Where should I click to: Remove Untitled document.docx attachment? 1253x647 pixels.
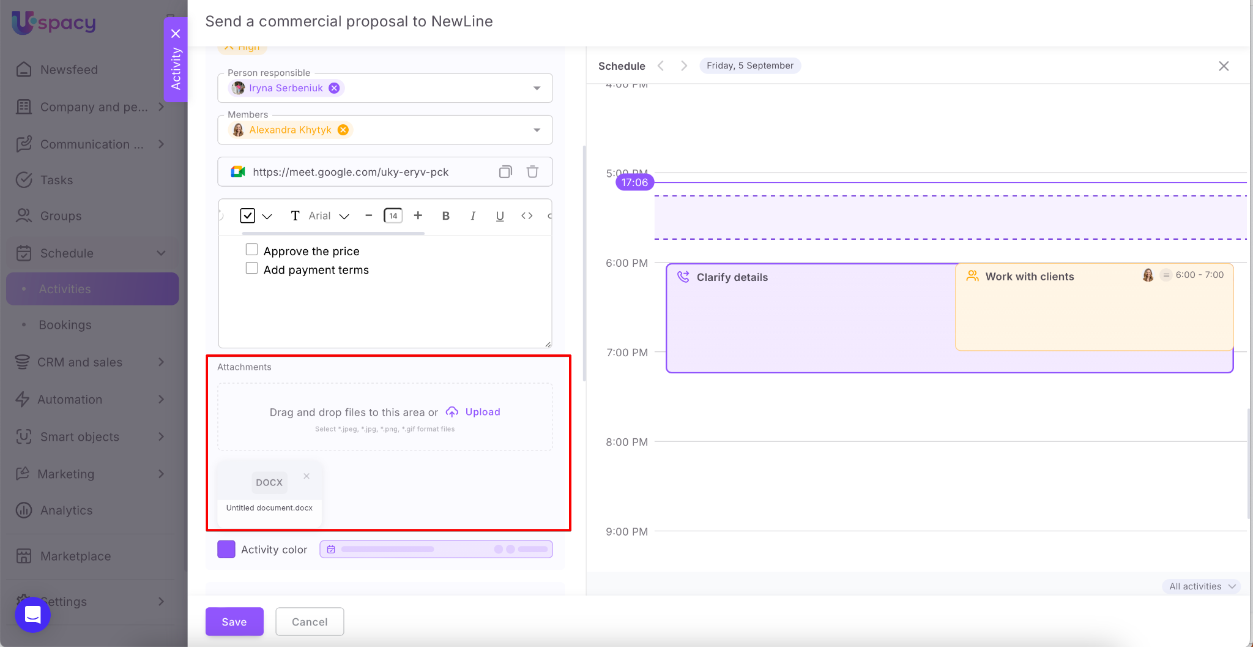pos(307,476)
